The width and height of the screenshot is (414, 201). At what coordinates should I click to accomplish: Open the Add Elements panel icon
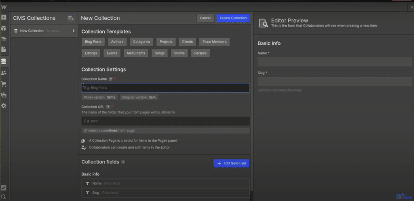(4, 18)
